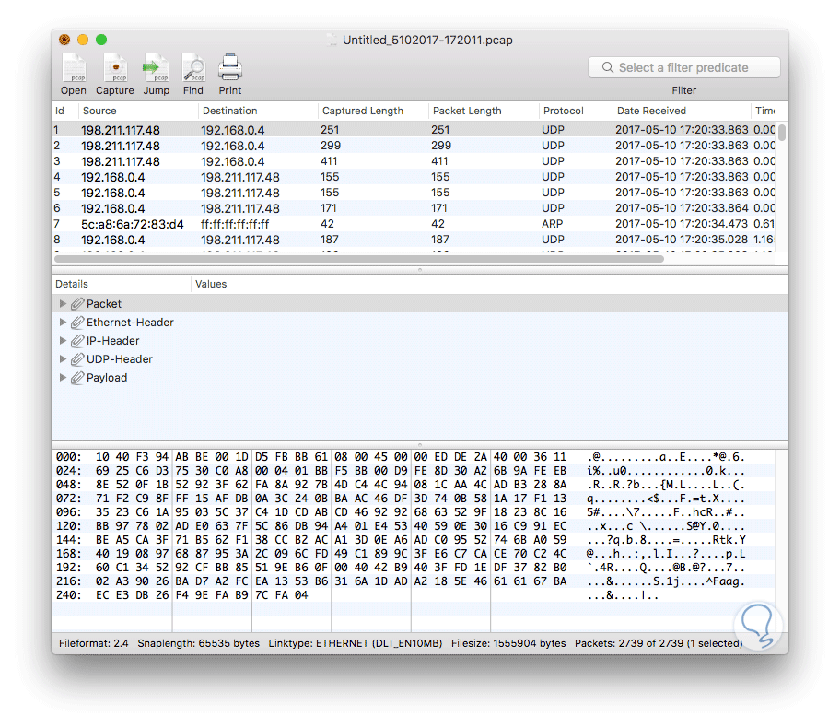Viewport: 840px width, 728px height.
Task: Click the paperclip icon beside Ethernet-Header
Action: pyautogui.click(x=77, y=323)
